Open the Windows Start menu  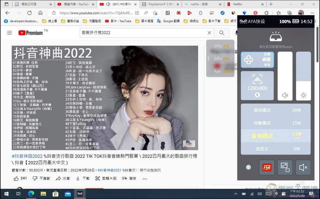click(x=6, y=194)
